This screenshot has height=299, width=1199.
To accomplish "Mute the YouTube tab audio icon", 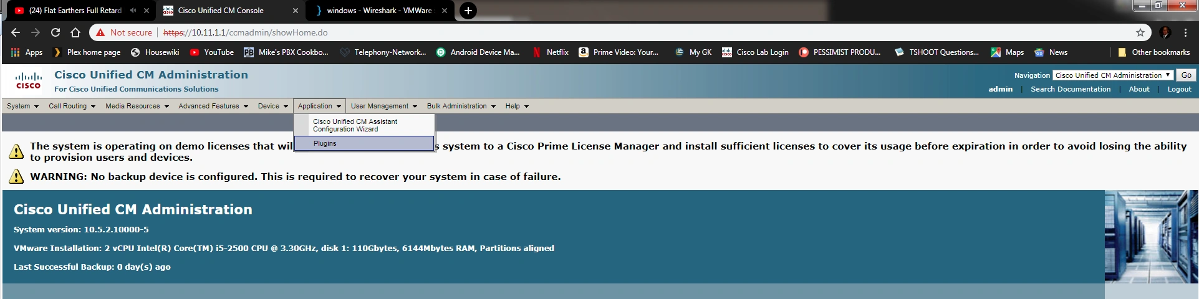I will pyautogui.click(x=133, y=11).
